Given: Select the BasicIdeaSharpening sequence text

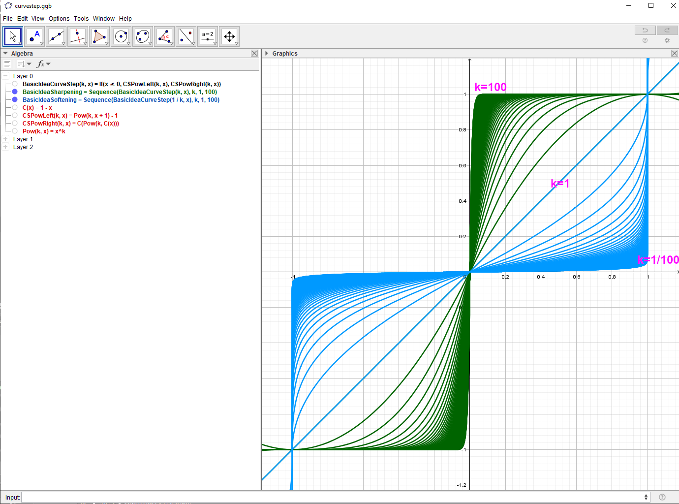Looking at the screenshot, I should point(120,92).
